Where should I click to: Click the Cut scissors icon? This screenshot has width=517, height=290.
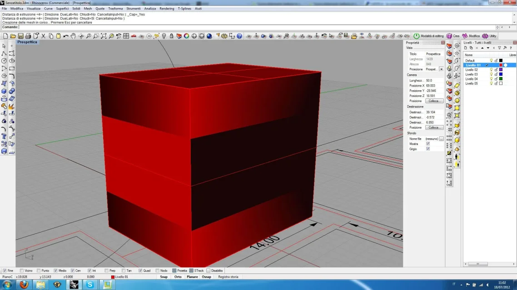coord(44,36)
